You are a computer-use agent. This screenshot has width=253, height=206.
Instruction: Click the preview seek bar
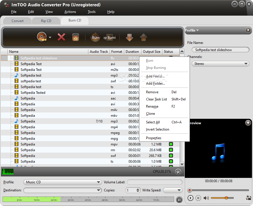click(218, 190)
